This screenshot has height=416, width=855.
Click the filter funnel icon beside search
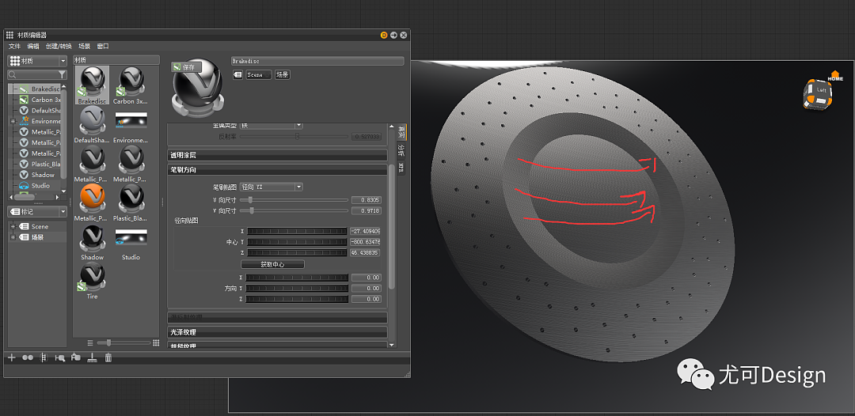click(63, 75)
